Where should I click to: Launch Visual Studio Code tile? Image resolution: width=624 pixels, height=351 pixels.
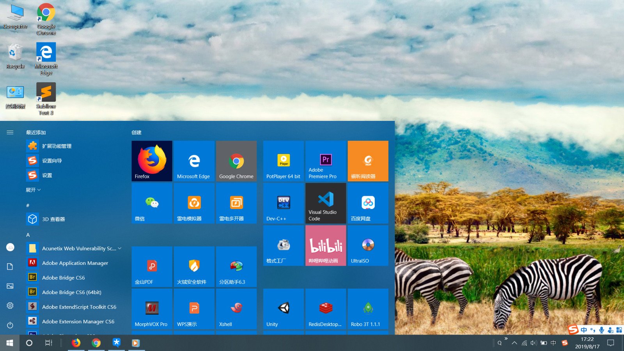[x=325, y=203]
